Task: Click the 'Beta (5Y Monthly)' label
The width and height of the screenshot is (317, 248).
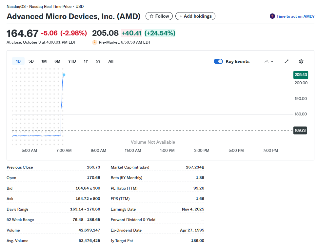Action: click(126, 178)
